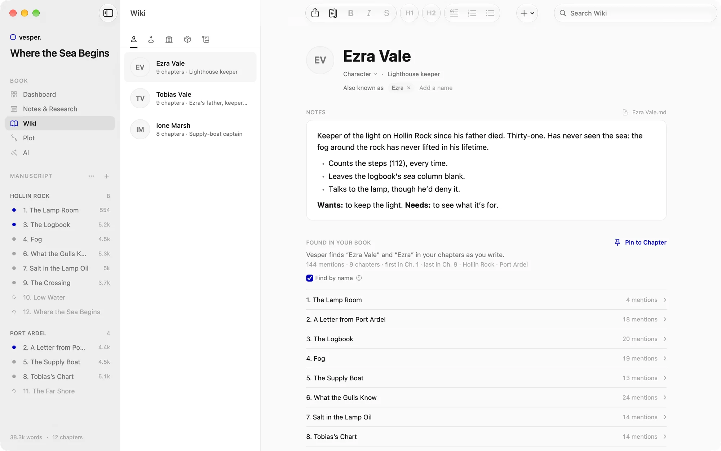The height and width of the screenshot is (451, 721).
Task: Open chapter 1. The Lamp Room in sidebar
Action: click(x=60, y=210)
